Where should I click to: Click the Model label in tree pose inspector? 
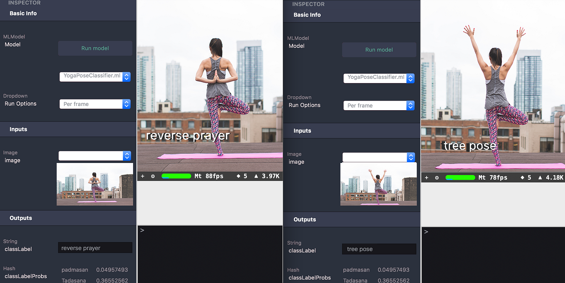pos(297,46)
